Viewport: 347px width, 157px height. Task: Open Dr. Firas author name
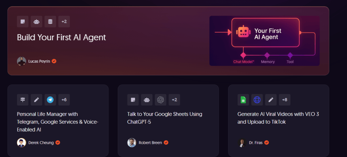256,143
